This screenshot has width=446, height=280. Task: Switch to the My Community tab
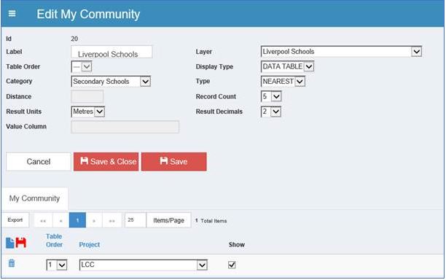(34, 198)
